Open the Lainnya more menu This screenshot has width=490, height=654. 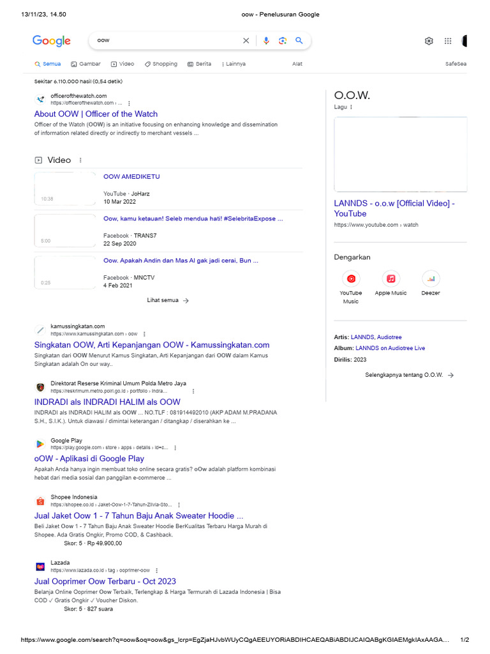234,64
